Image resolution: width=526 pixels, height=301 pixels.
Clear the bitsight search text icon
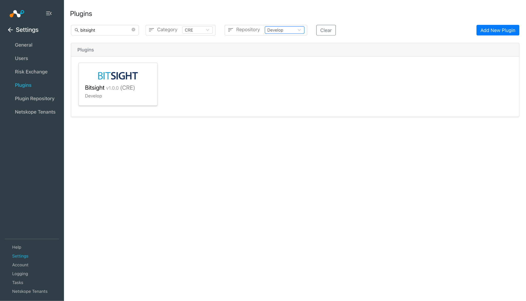[133, 30]
